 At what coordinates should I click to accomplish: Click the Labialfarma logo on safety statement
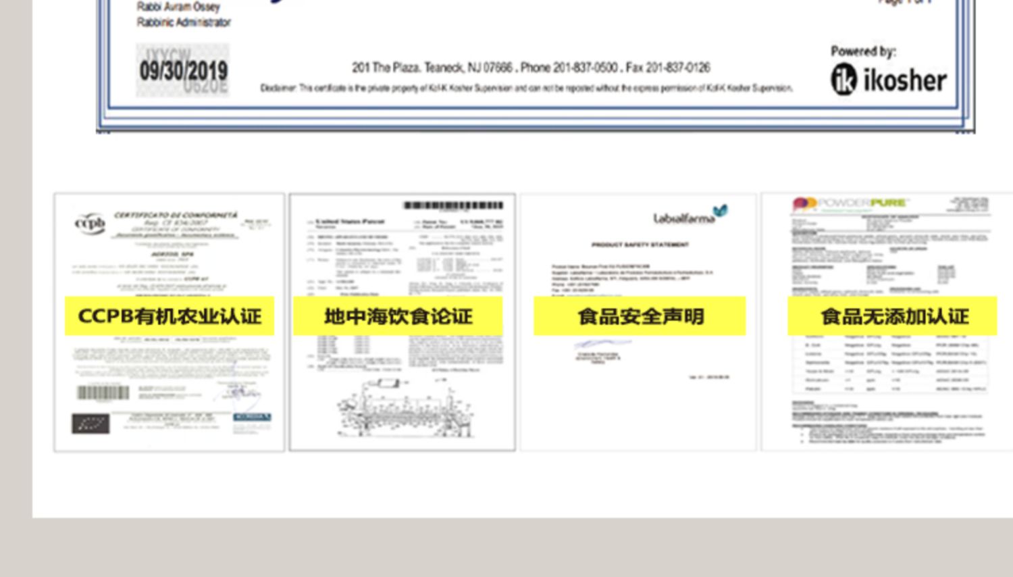coord(690,215)
